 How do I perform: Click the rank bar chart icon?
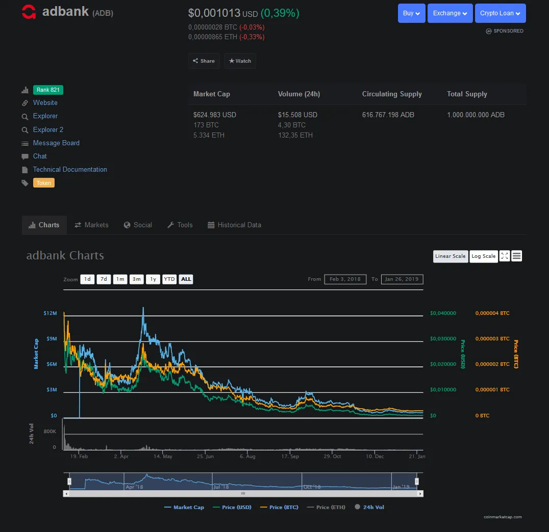click(25, 90)
